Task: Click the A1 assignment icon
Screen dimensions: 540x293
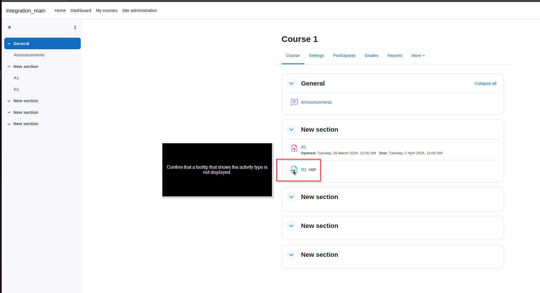Action: coord(294,148)
